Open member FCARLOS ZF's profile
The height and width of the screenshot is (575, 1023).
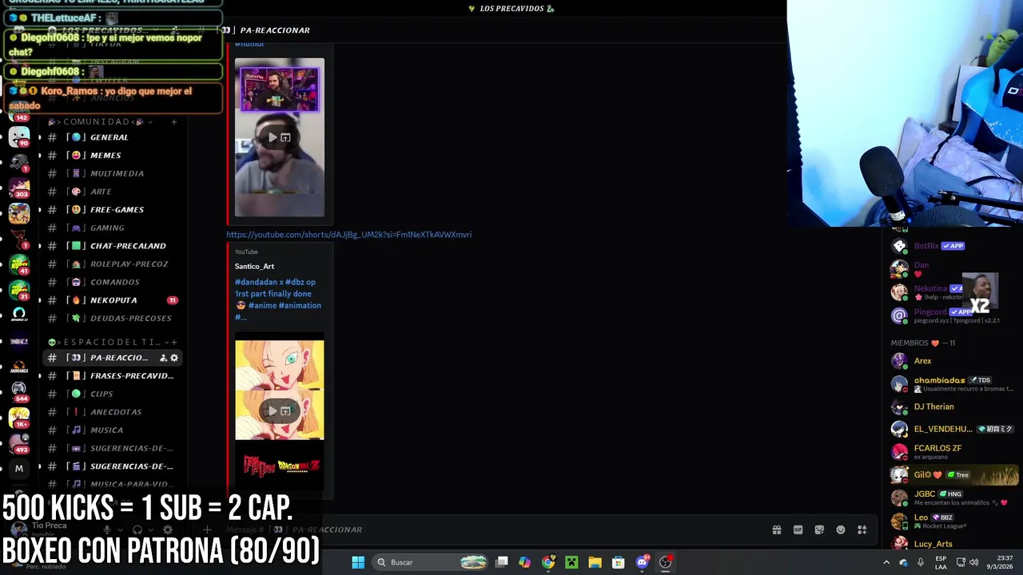click(x=951, y=452)
